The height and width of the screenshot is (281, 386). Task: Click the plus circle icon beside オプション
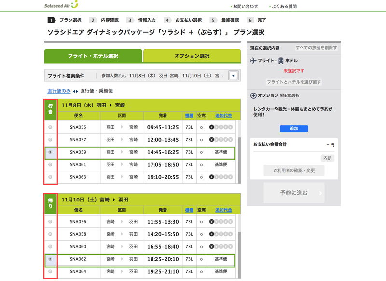coord(253,95)
